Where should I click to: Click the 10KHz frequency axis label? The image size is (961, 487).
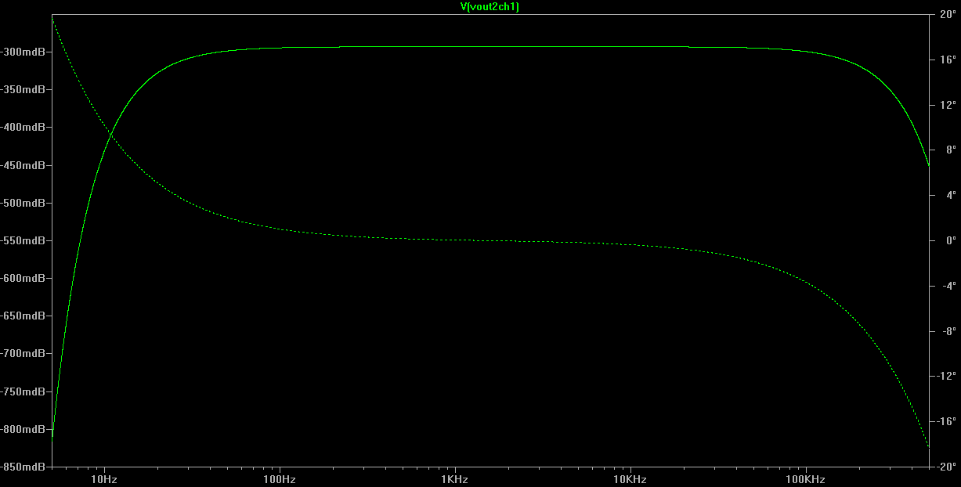coord(630,478)
